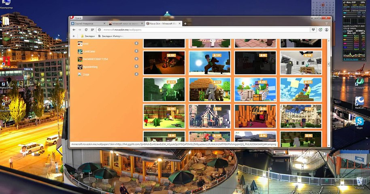Screen dimensions: 370x194
Task: Reload the Nova Skin page
Action: point(86,30)
